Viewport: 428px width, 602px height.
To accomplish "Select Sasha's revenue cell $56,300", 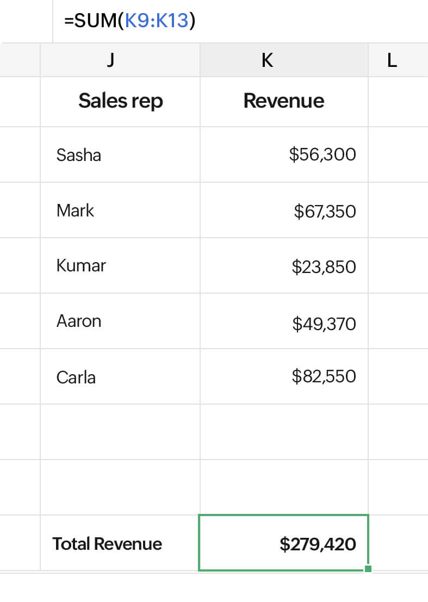I will [x=283, y=155].
